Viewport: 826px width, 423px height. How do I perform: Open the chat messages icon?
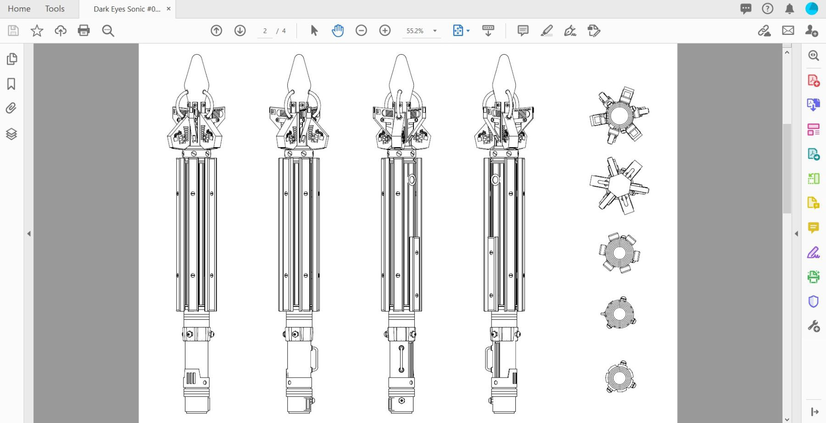click(x=746, y=9)
